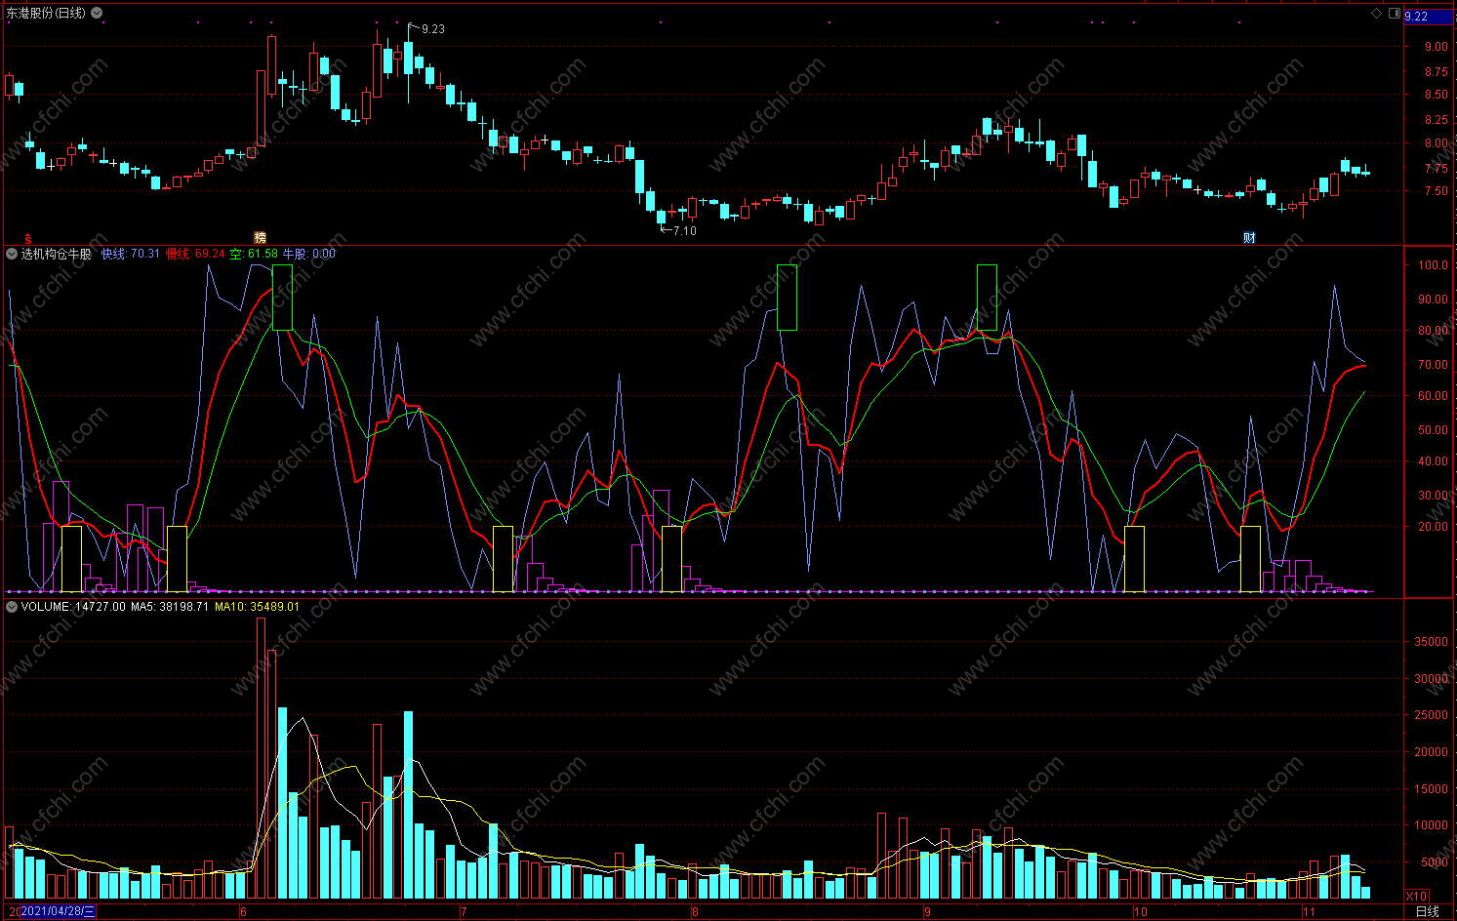Screen dimensions: 1457x921
Task: Click month 11 on the time axis
Action: (x=1309, y=912)
